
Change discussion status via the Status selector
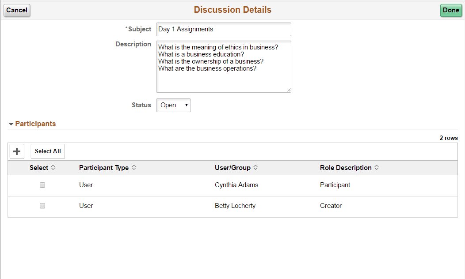[x=173, y=105]
